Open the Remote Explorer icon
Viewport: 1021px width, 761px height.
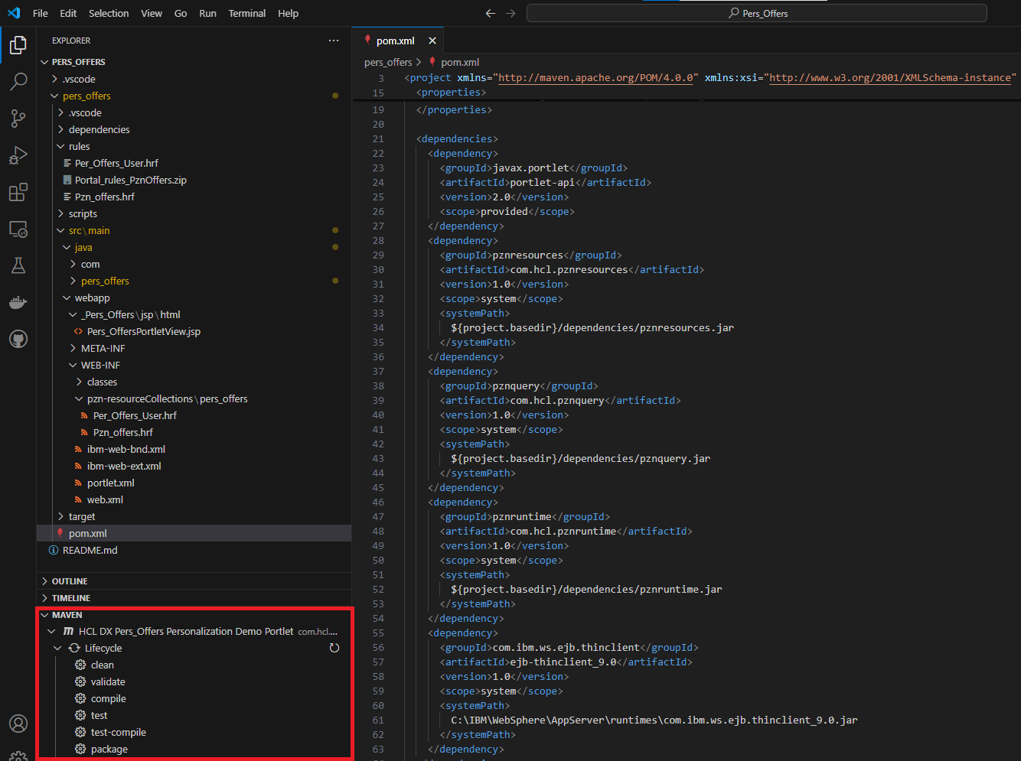18,229
